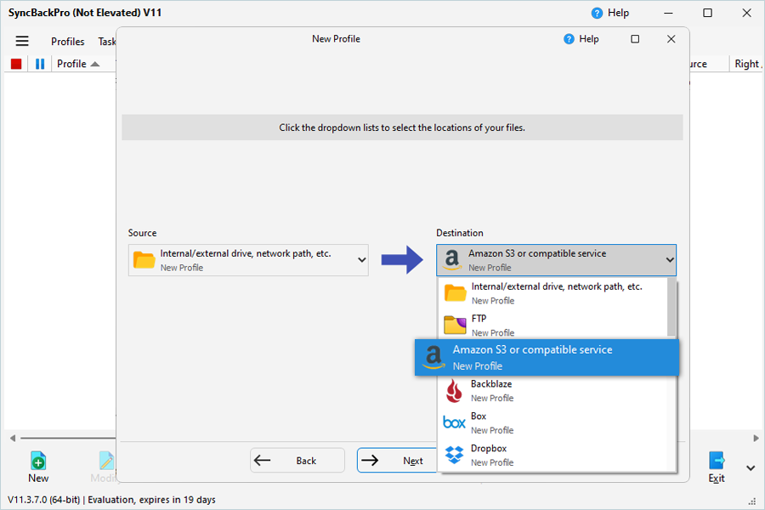Select FTP from destination list

552,325
